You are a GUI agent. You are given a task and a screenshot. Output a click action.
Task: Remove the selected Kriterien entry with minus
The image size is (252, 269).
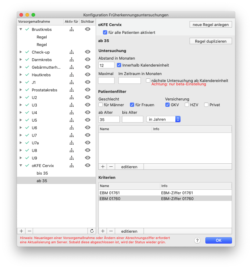111,231
